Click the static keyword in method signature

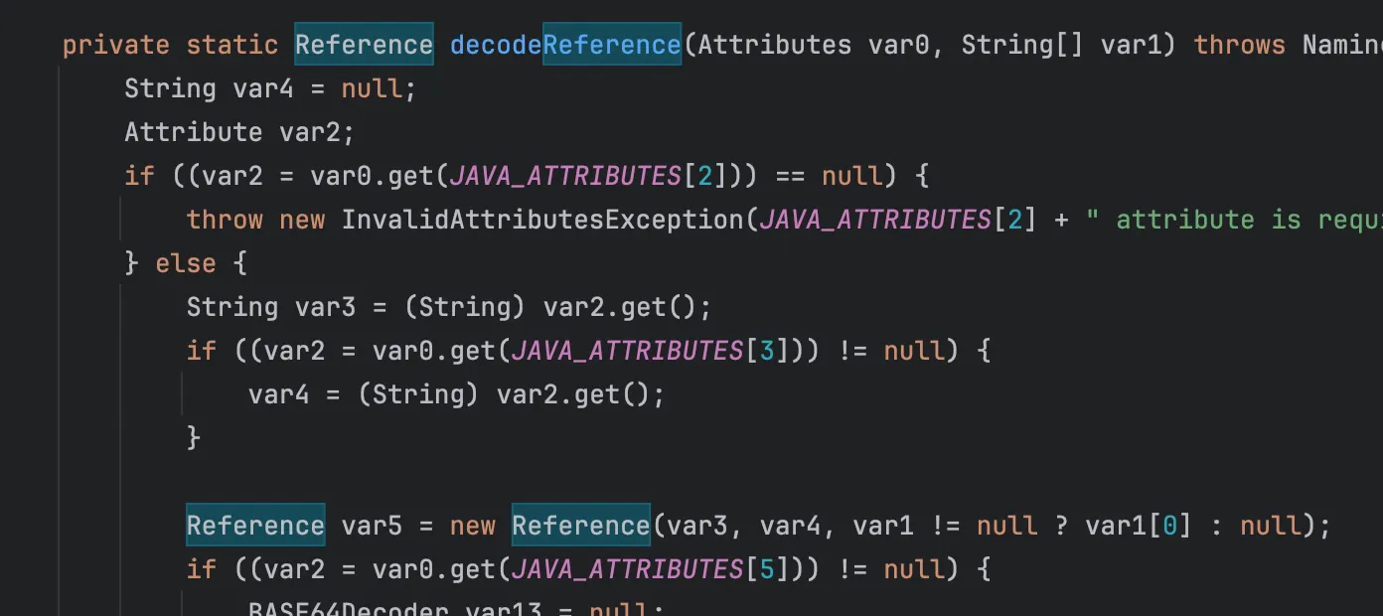(x=231, y=45)
